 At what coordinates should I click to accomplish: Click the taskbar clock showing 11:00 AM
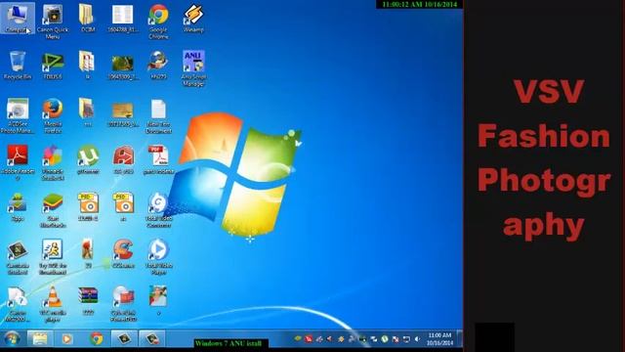click(x=439, y=339)
